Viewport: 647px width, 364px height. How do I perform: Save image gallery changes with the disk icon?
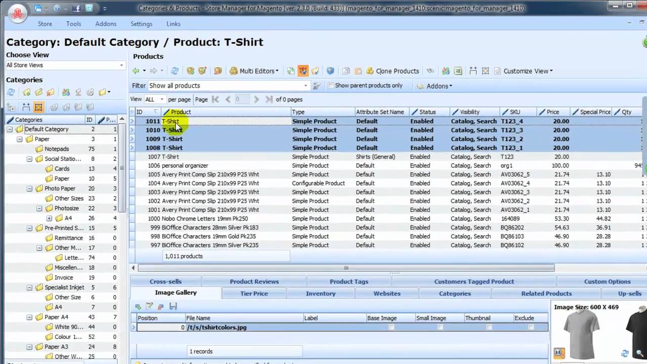pyautogui.click(x=173, y=306)
